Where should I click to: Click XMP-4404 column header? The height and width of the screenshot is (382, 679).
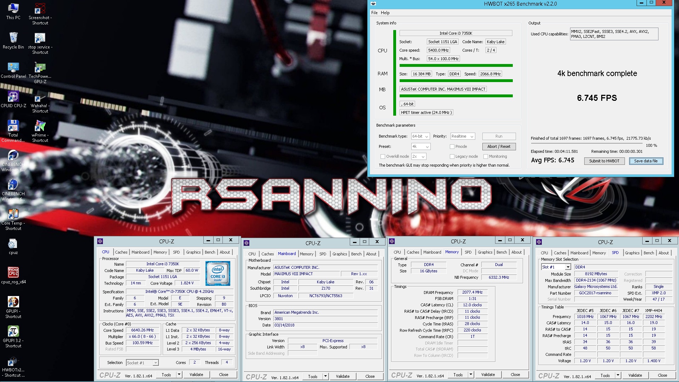click(x=654, y=311)
